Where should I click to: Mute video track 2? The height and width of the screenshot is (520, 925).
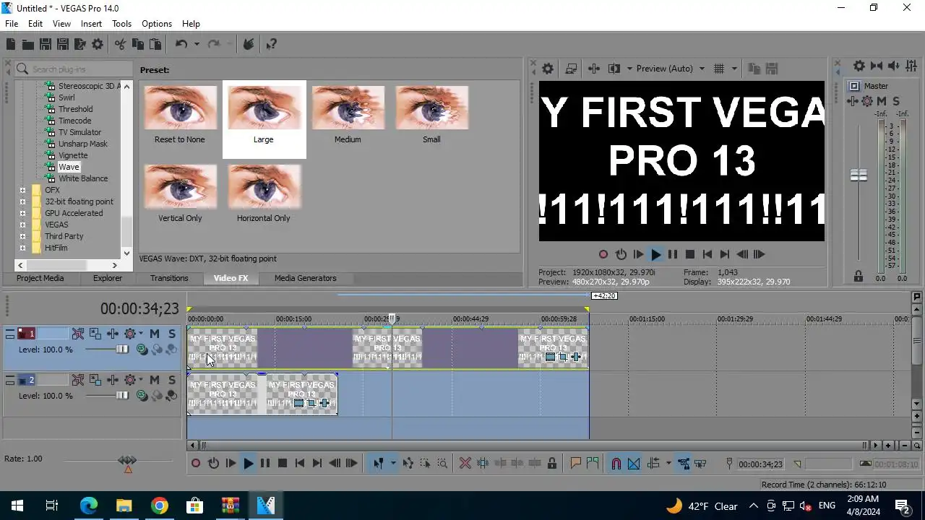(x=154, y=380)
